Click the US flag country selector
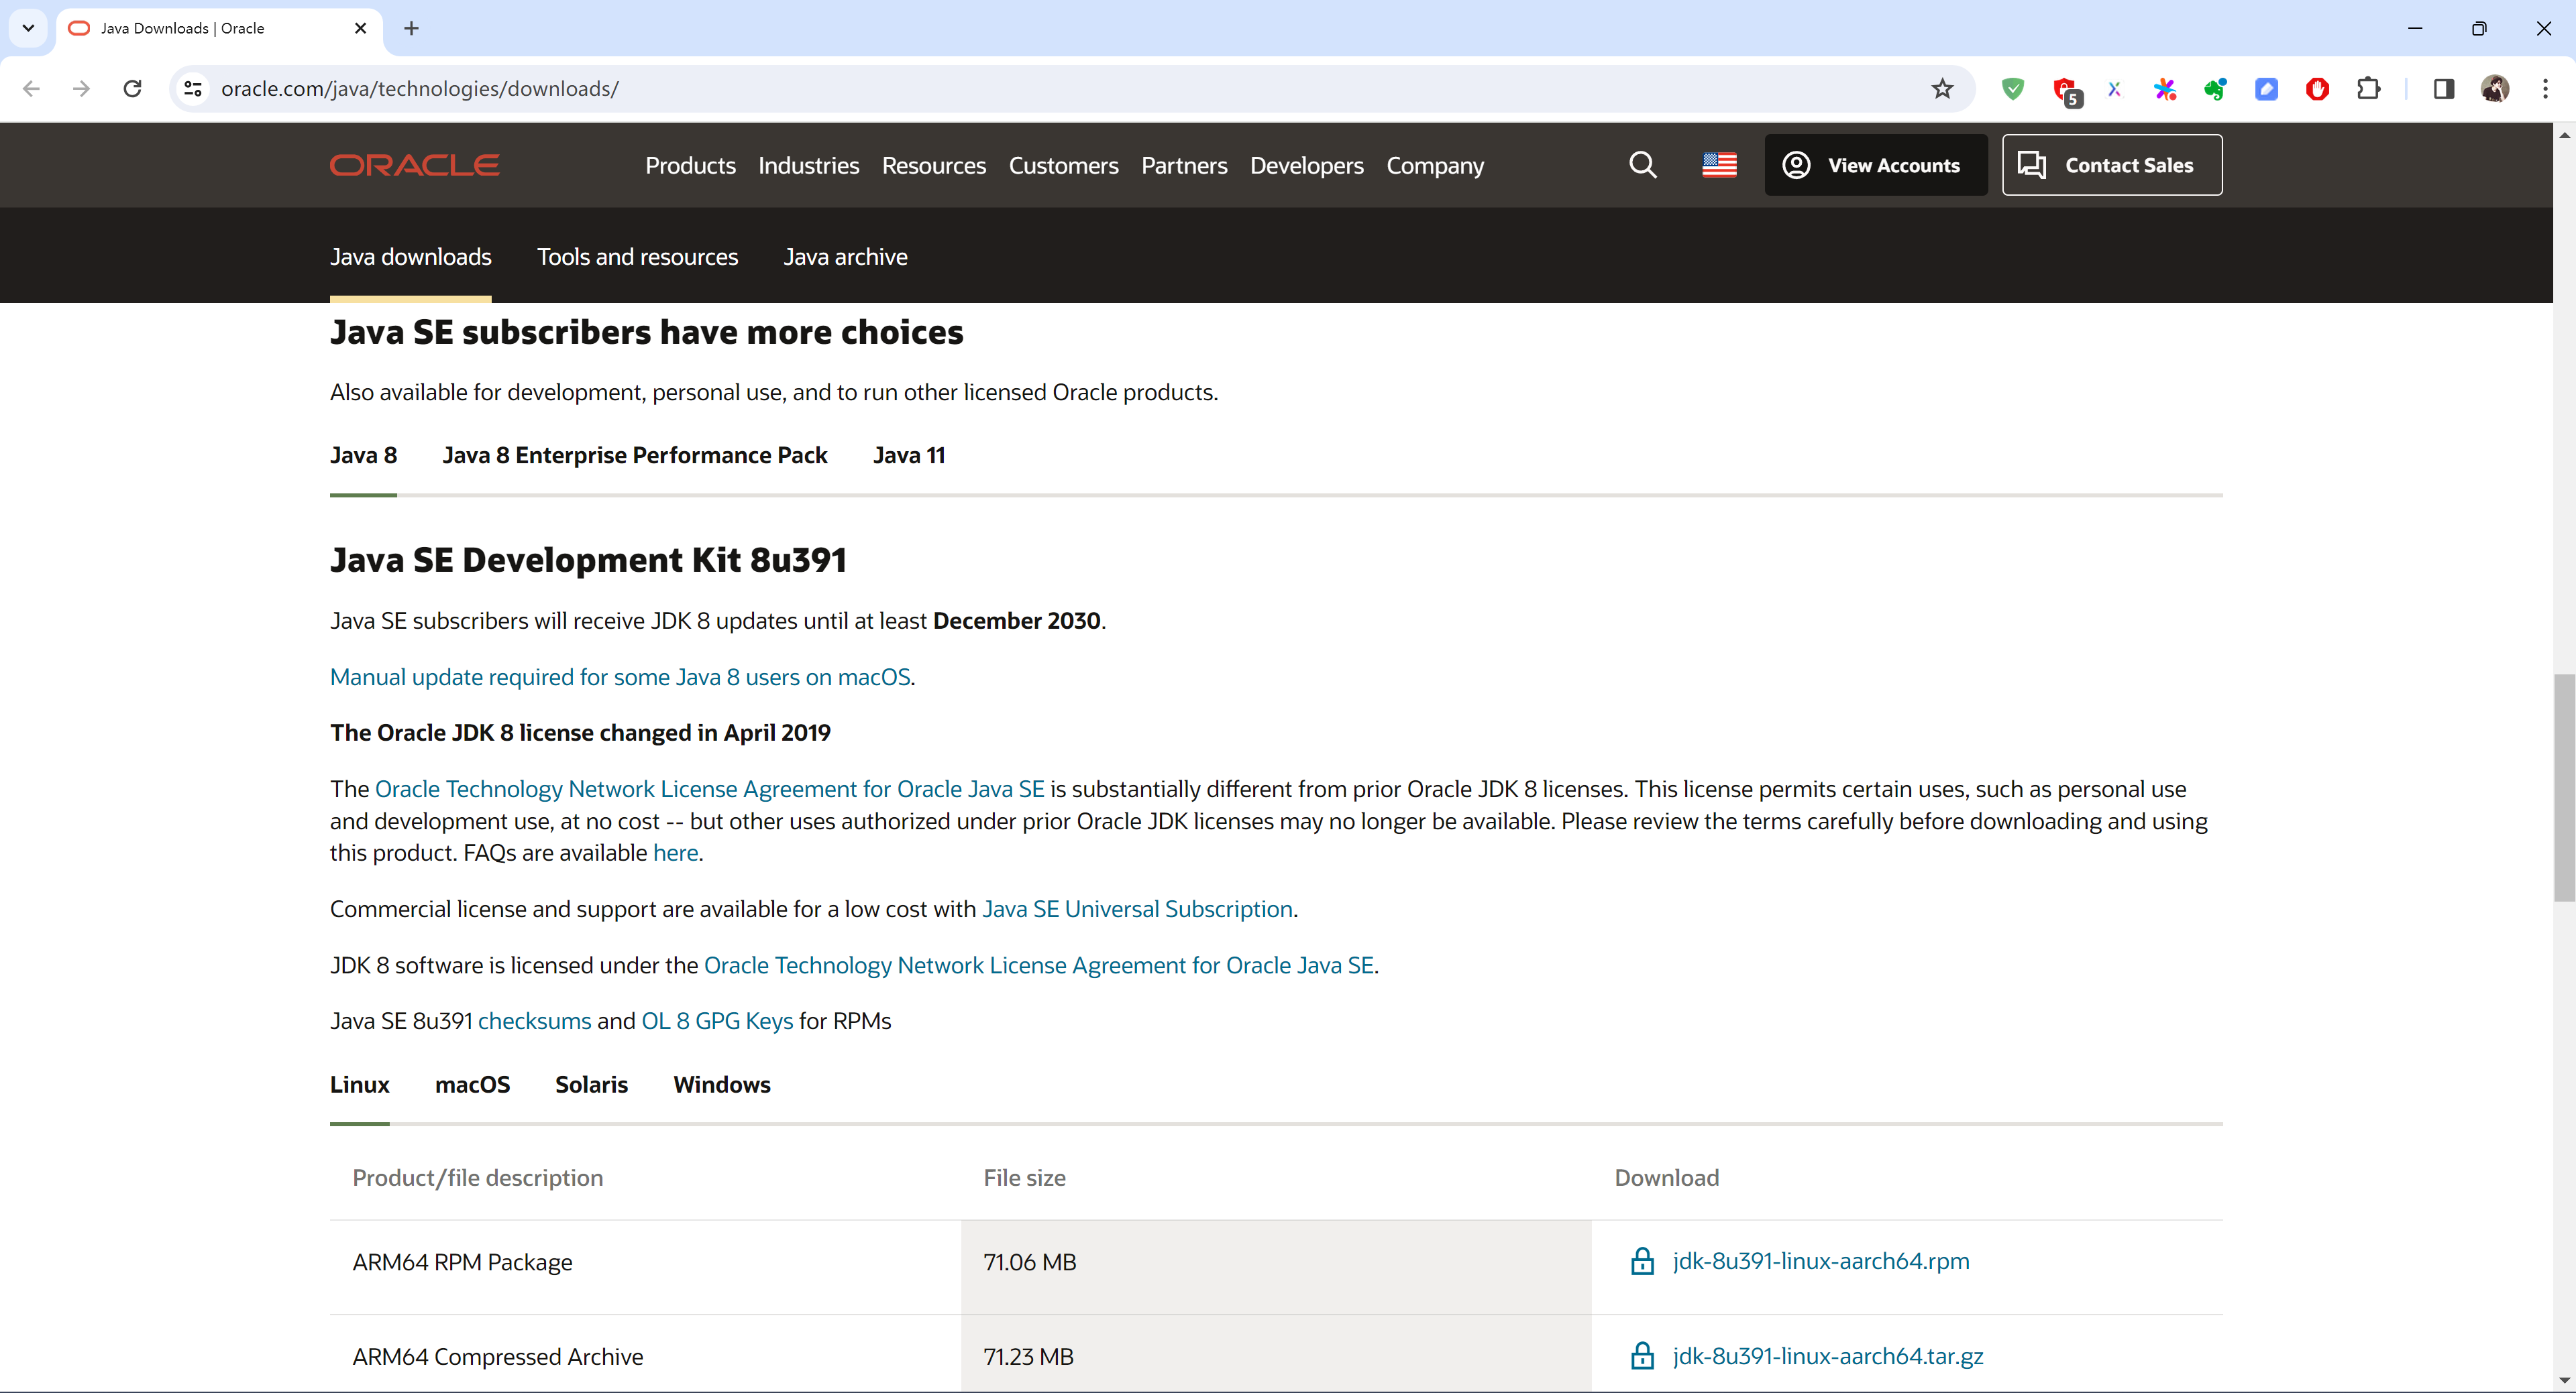 (x=1719, y=165)
